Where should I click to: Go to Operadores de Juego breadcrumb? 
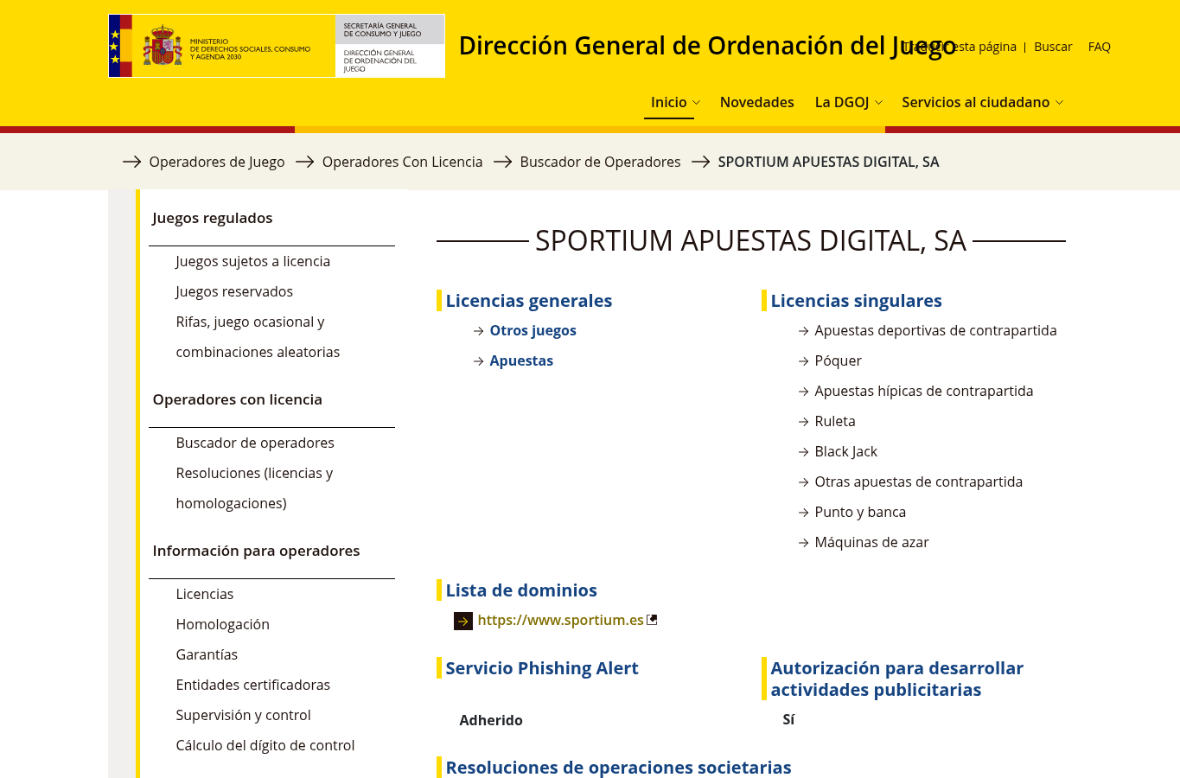[x=216, y=162]
